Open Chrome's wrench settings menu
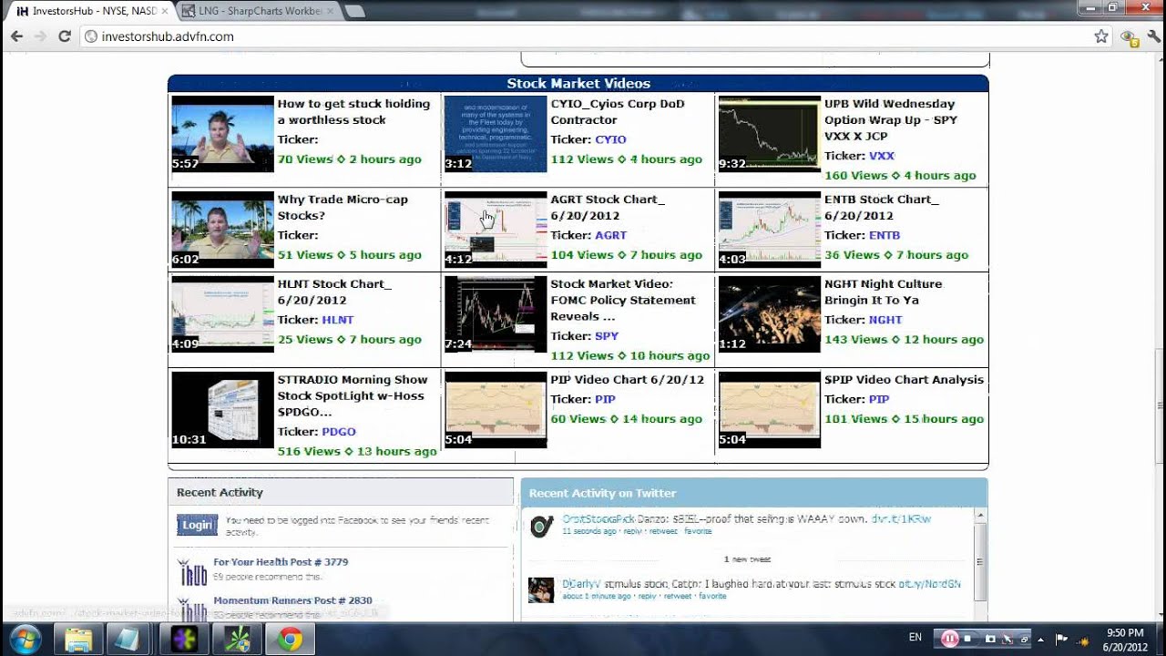 tap(1154, 36)
